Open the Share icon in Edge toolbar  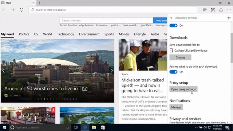pyautogui.click(x=221, y=10)
